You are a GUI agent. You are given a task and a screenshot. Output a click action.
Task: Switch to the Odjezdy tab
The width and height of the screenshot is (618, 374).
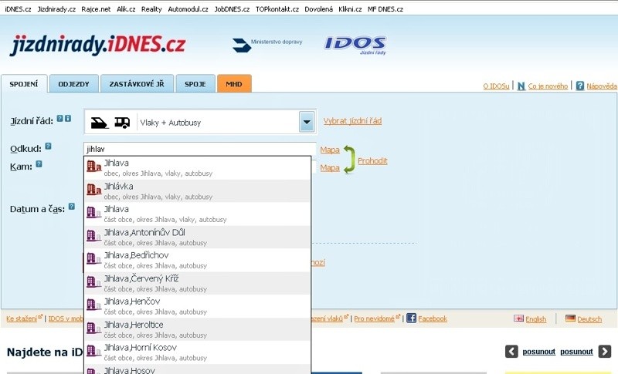click(x=73, y=84)
